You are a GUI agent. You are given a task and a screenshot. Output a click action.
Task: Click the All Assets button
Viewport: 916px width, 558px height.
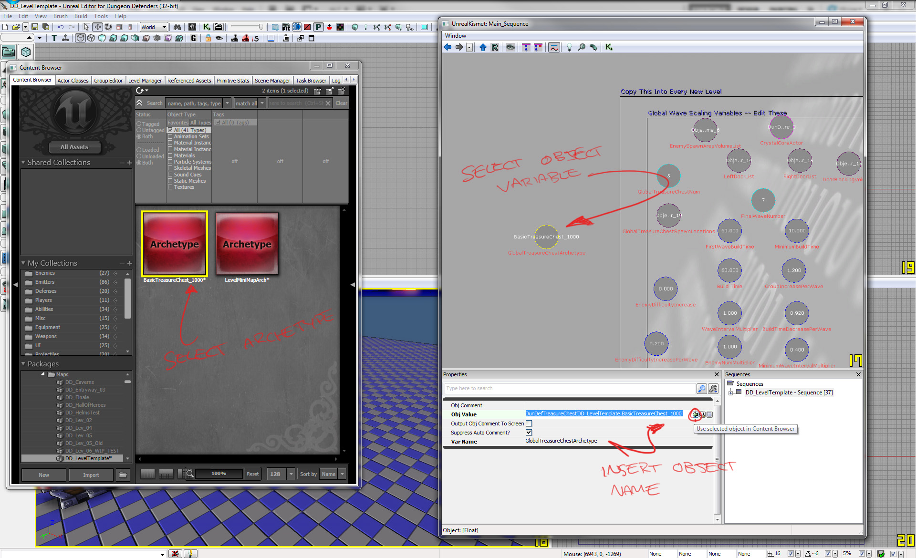click(74, 147)
